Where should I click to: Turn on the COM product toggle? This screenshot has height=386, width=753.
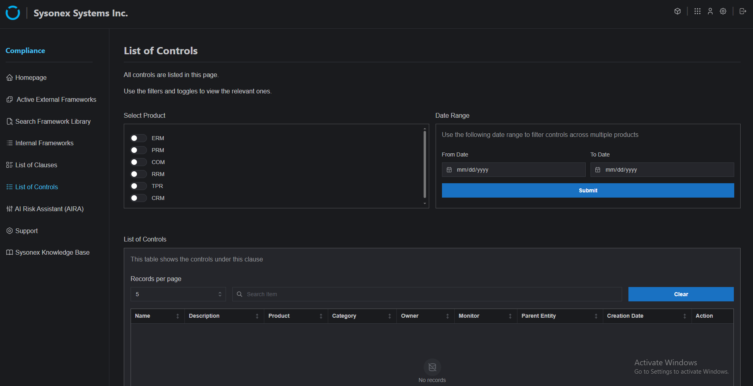139,162
